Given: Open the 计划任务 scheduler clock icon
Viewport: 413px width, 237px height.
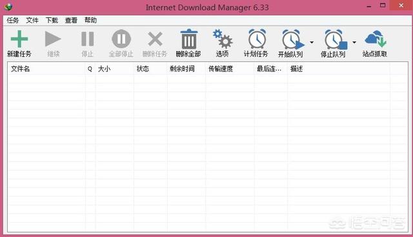Looking at the screenshot, I should (257, 39).
